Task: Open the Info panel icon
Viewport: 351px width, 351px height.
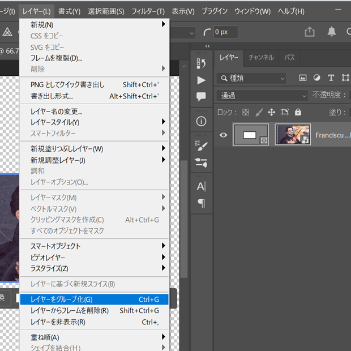Action: point(201,121)
